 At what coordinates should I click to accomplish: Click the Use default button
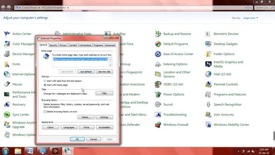point(86,72)
